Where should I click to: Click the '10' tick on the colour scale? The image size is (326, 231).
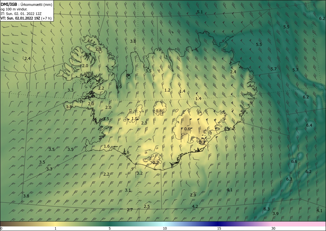165,229
